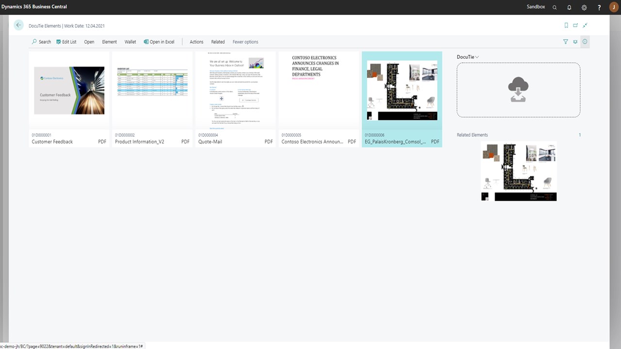This screenshot has width=621, height=349.
Task: Click Open in Excel action
Action: click(x=159, y=42)
